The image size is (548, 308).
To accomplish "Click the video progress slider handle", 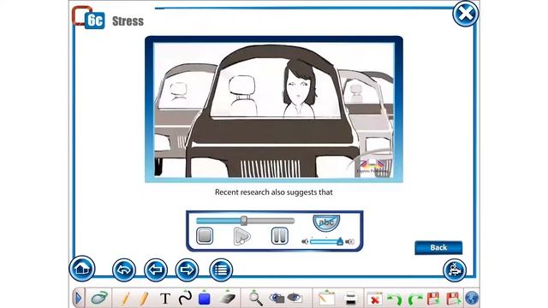I will click(x=244, y=221).
